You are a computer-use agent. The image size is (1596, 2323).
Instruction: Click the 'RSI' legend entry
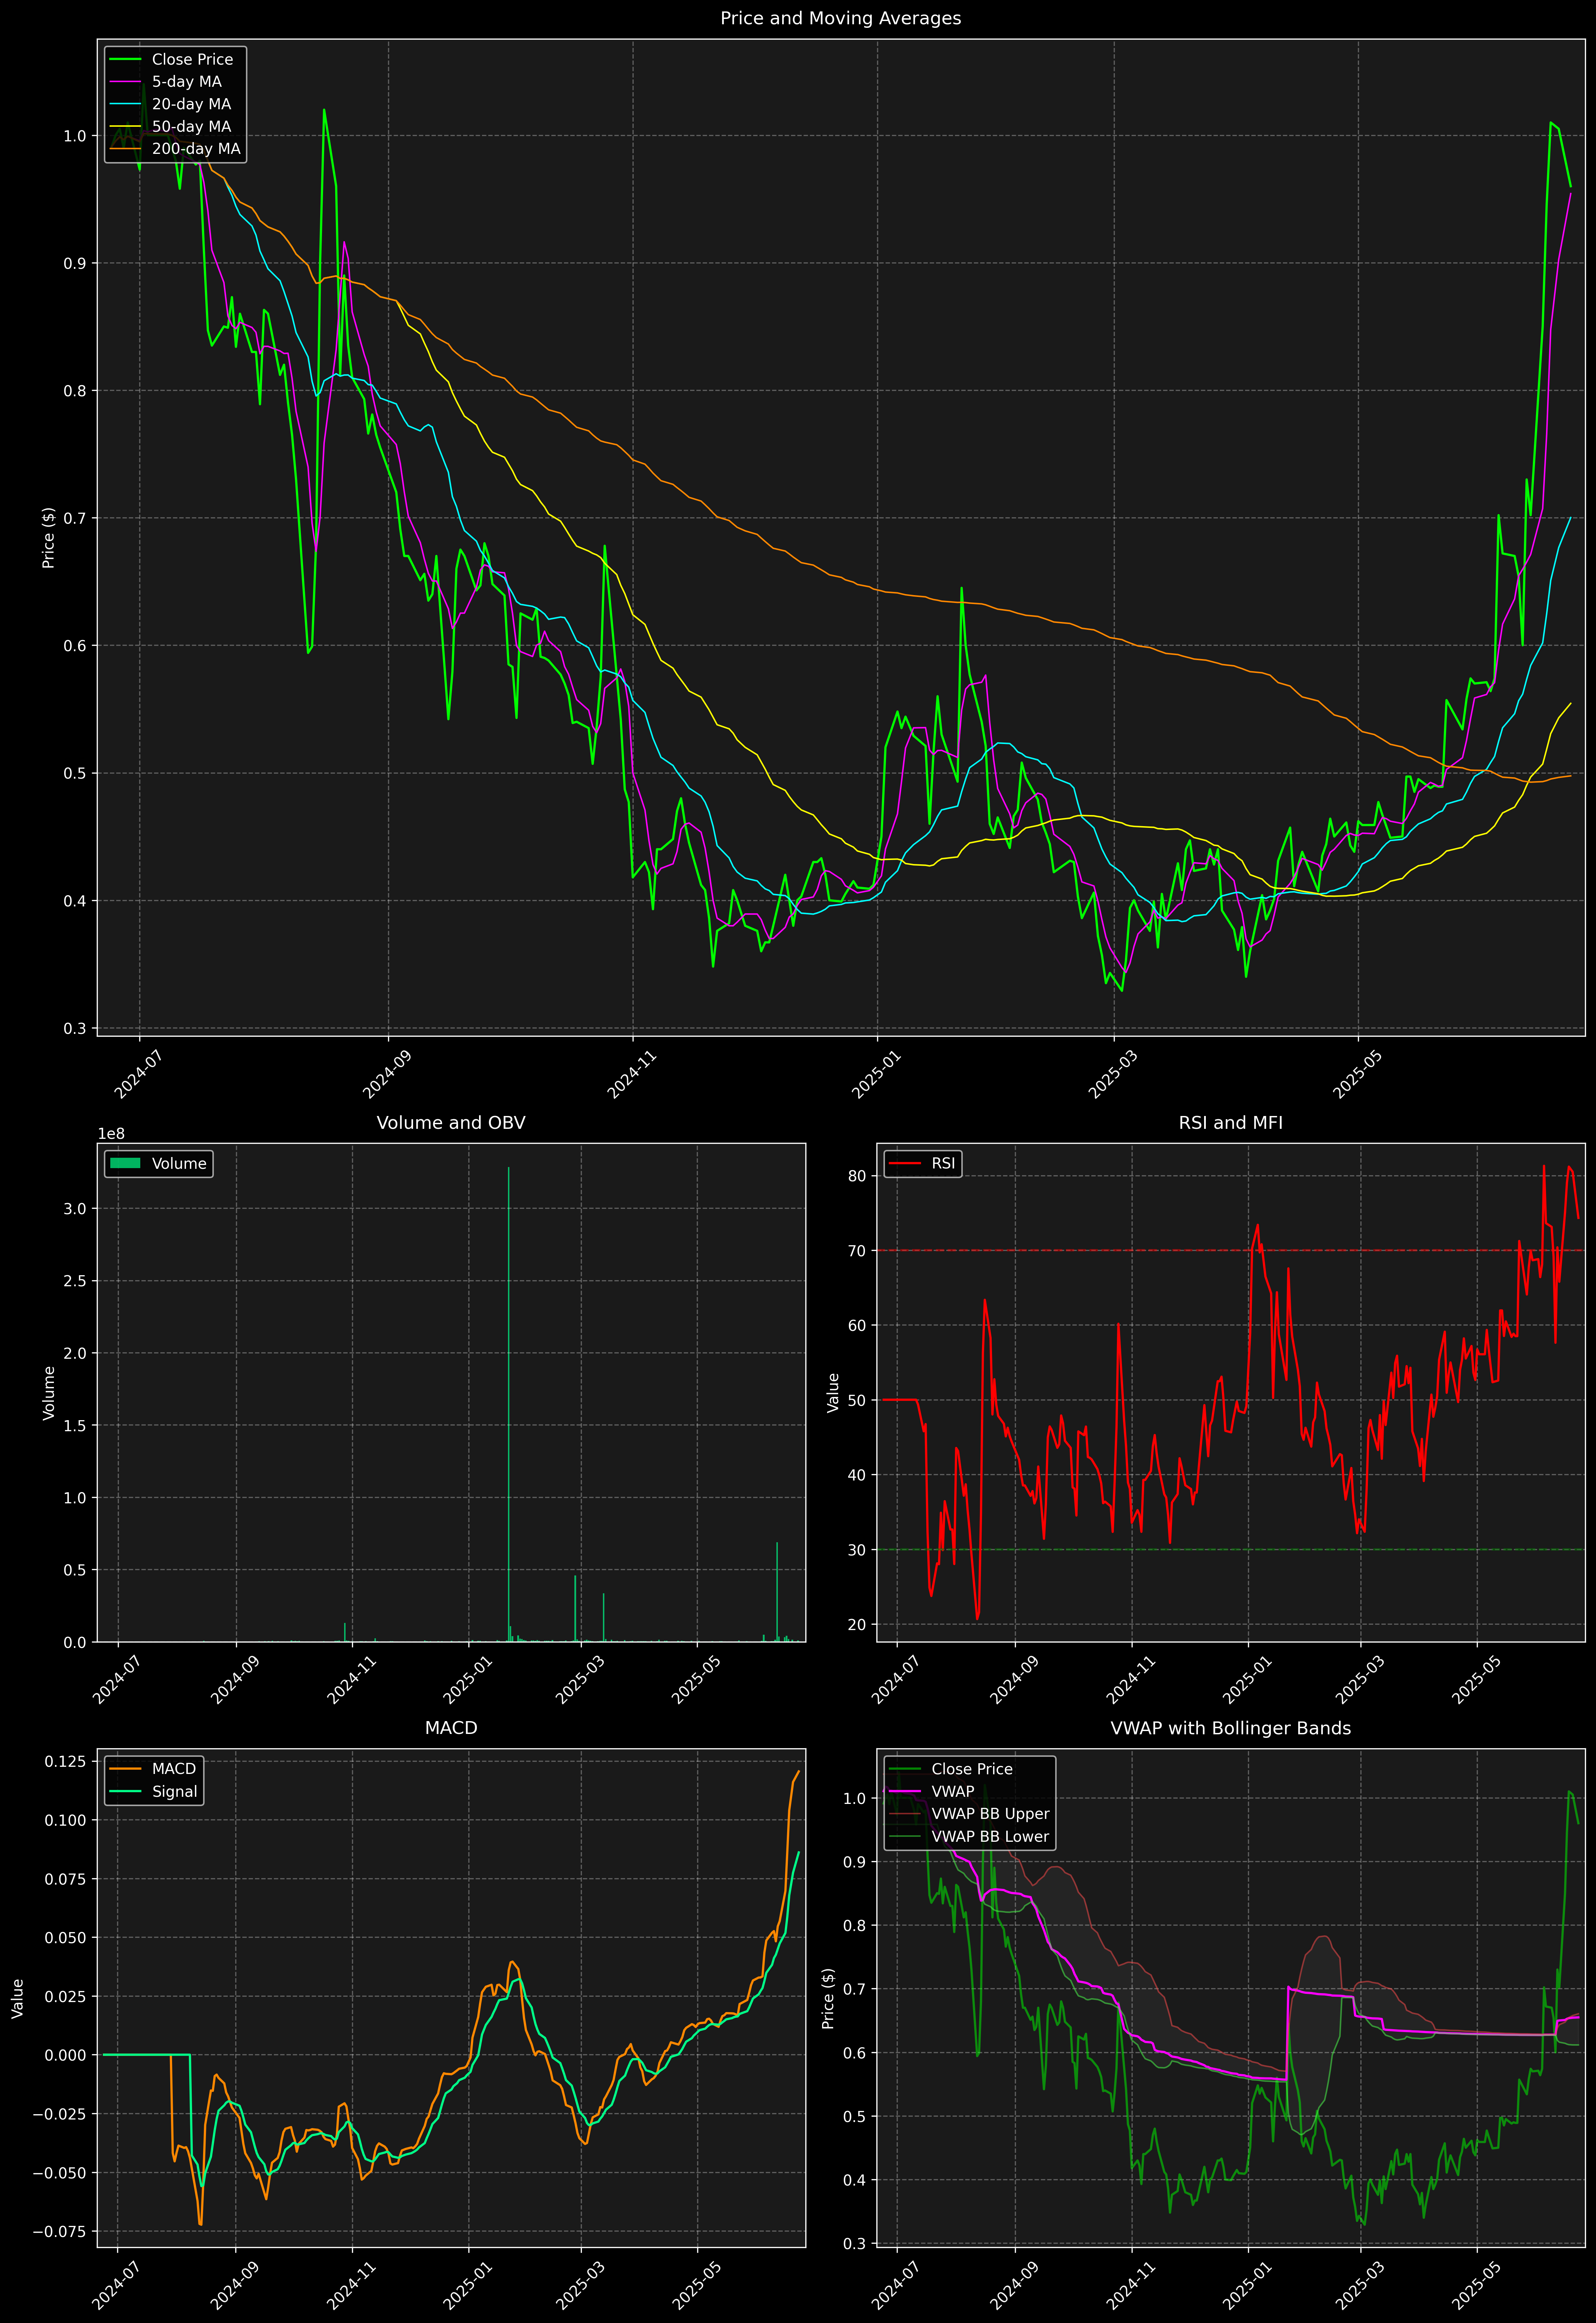coord(943,1164)
